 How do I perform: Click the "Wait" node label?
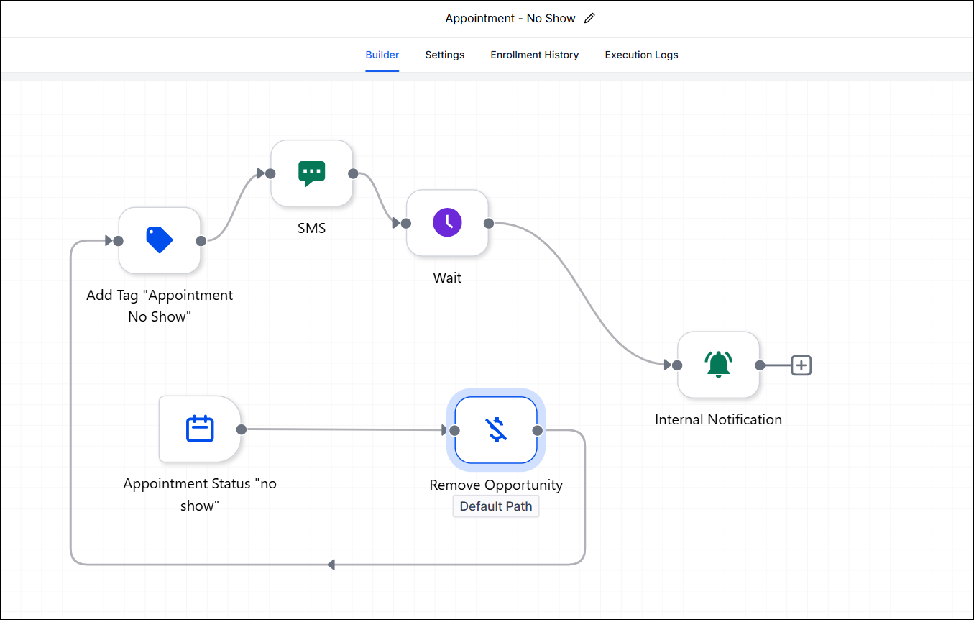447,278
